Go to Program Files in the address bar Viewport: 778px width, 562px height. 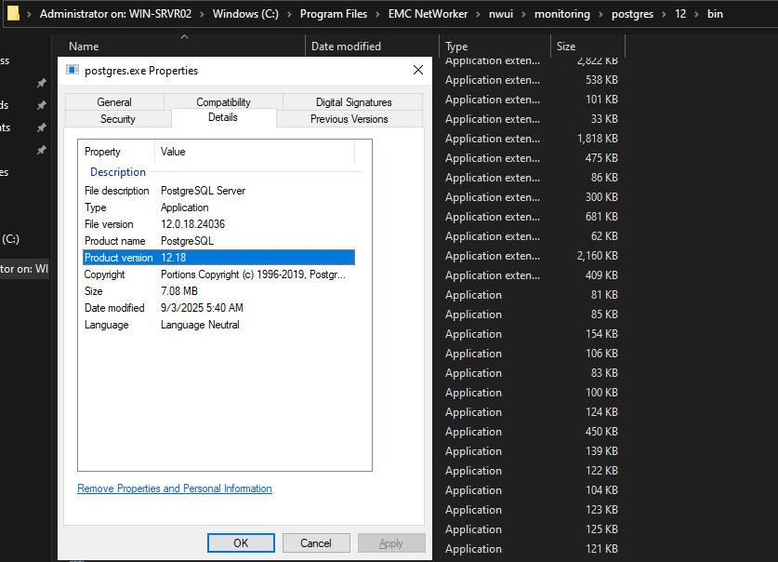click(x=334, y=14)
